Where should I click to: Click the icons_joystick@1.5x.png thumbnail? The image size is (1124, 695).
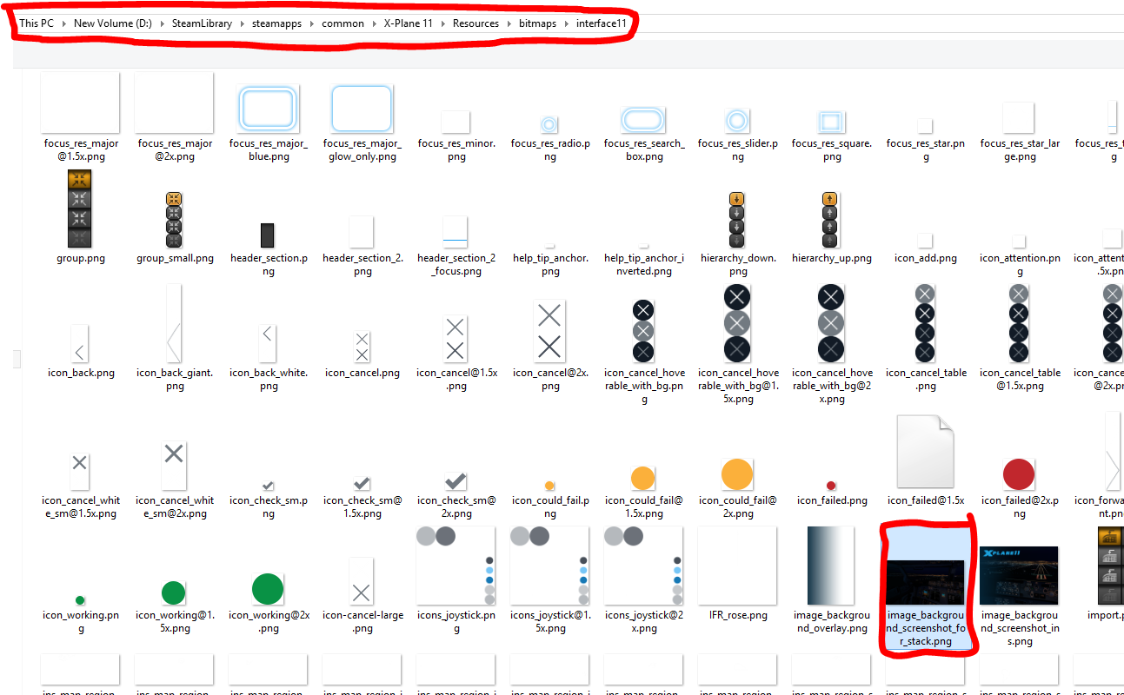pyautogui.click(x=549, y=566)
